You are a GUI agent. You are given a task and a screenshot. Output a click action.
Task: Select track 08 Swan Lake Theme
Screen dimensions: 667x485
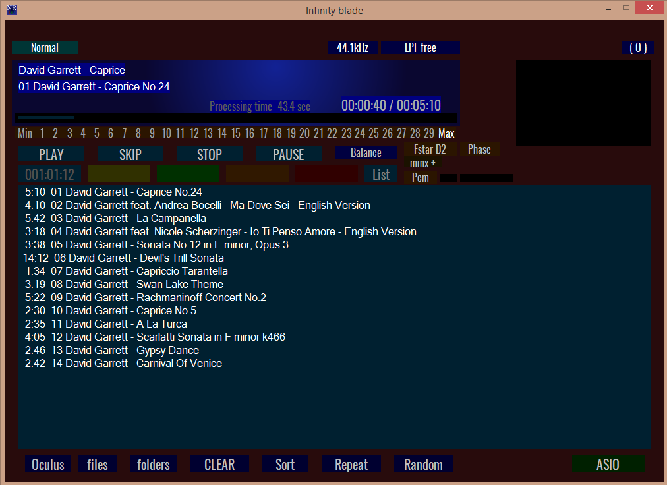pyautogui.click(x=335, y=284)
